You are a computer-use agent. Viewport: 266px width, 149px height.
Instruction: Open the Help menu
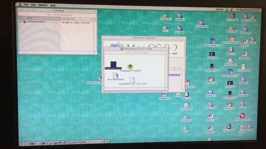(x=53, y=5)
